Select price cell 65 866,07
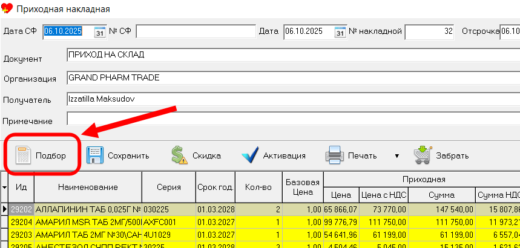This screenshot has height=248, width=520. pos(341,209)
